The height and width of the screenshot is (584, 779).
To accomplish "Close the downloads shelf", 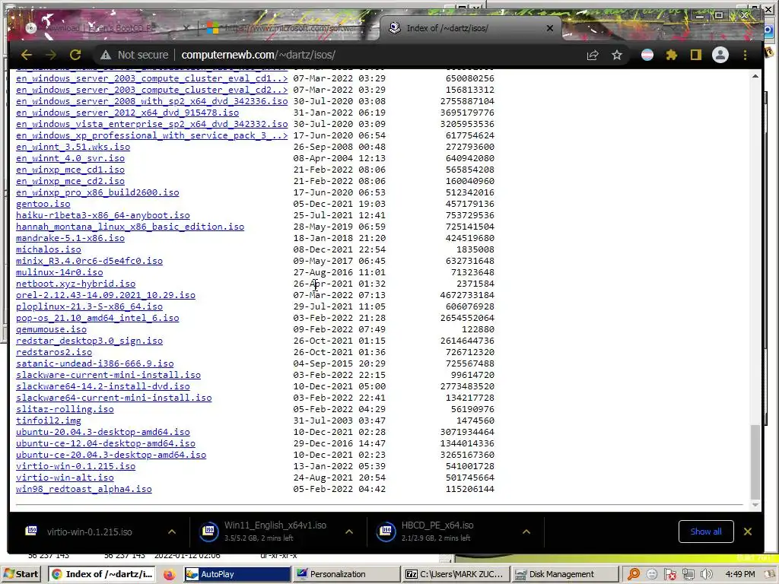I will [x=747, y=532].
